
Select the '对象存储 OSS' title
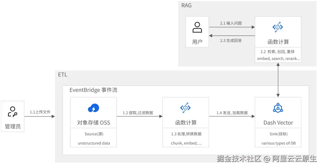coord(94,123)
